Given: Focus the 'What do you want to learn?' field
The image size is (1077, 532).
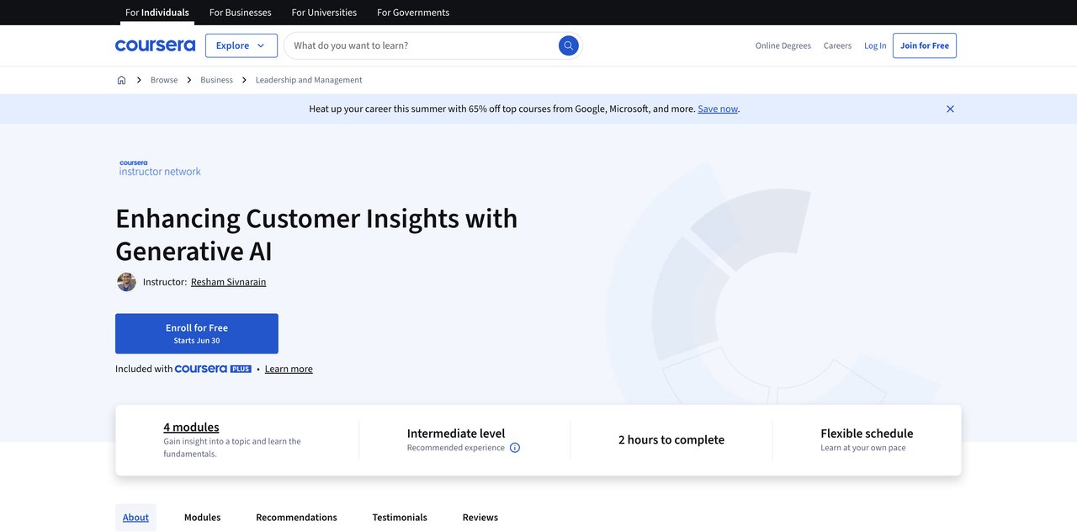Looking at the screenshot, I should click(x=421, y=45).
